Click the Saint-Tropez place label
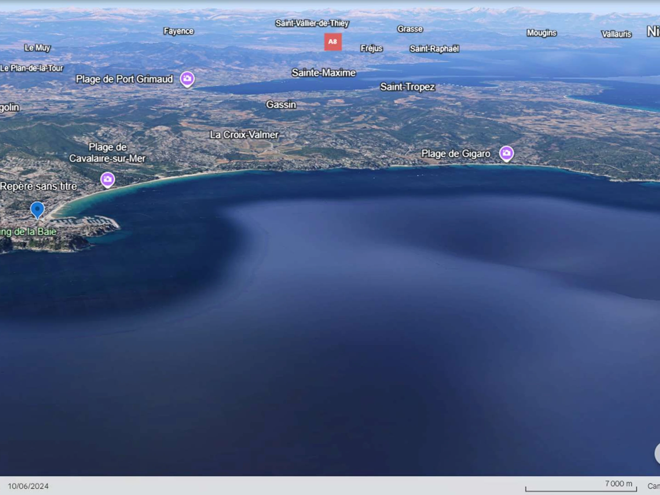The width and height of the screenshot is (660, 495). click(407, 87)
